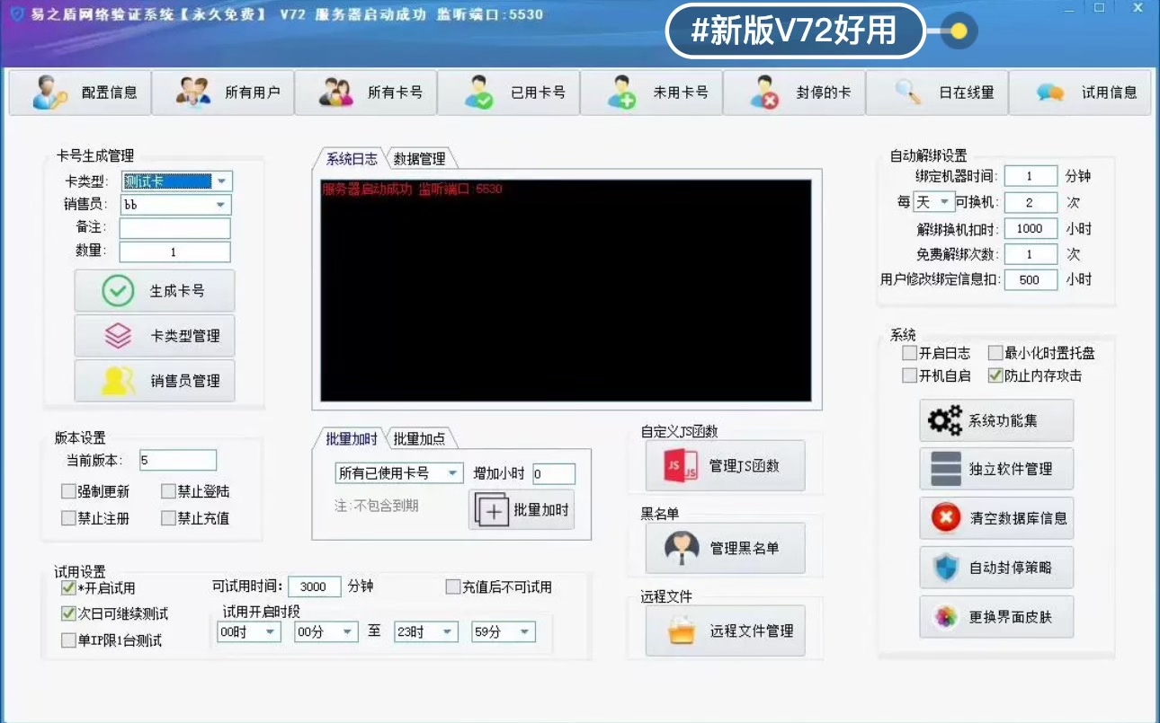Open 封停的卡 banned cards icon
Image resolution: width=1160 pixels, height=723 pixels.
pos(764,92)
